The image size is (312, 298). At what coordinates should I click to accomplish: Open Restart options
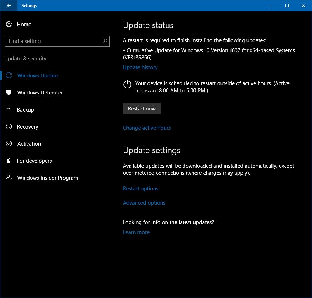140,189
